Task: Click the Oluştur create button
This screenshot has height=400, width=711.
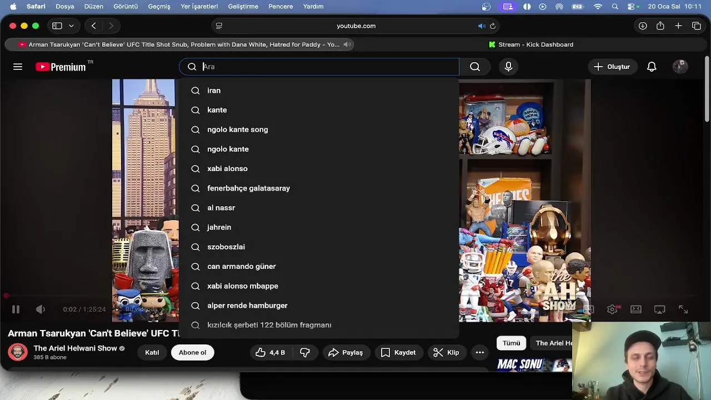Action: click(612, 67)
